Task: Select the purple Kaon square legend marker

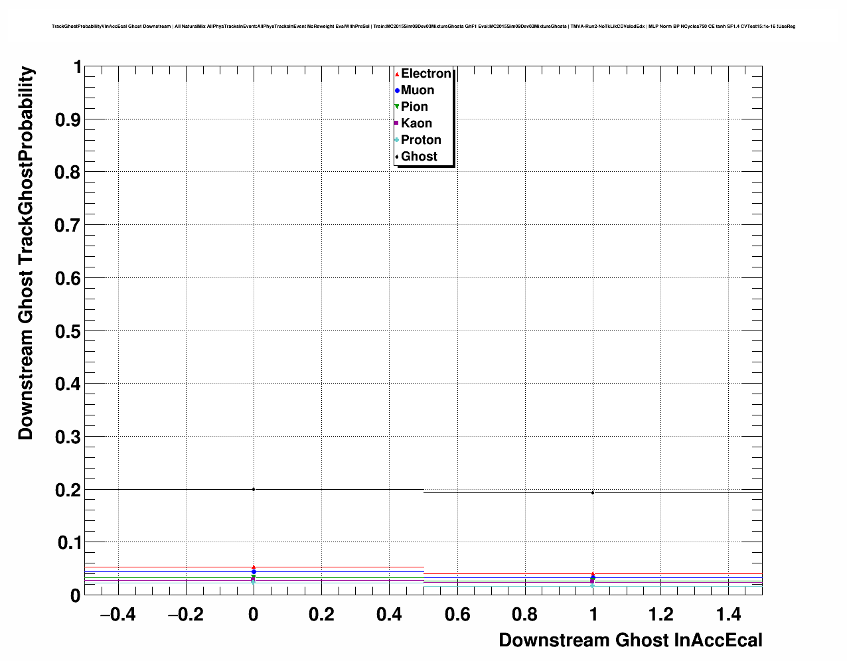Action: (x=397, y=123)
